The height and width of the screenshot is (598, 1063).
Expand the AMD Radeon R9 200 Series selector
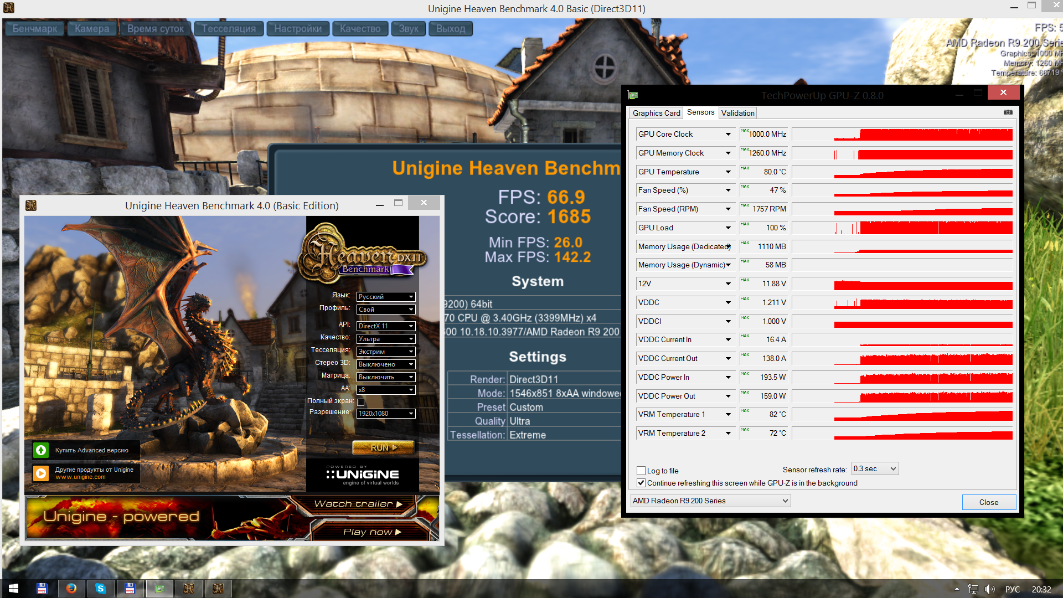pos(710,501)
